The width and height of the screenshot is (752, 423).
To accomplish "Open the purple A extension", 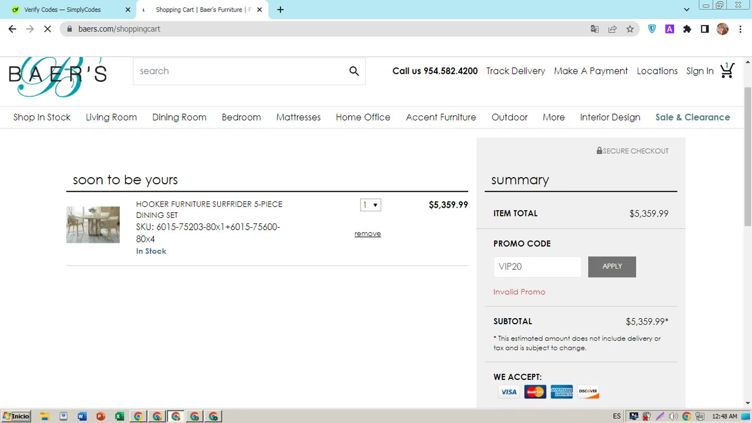I will (669, 29).
